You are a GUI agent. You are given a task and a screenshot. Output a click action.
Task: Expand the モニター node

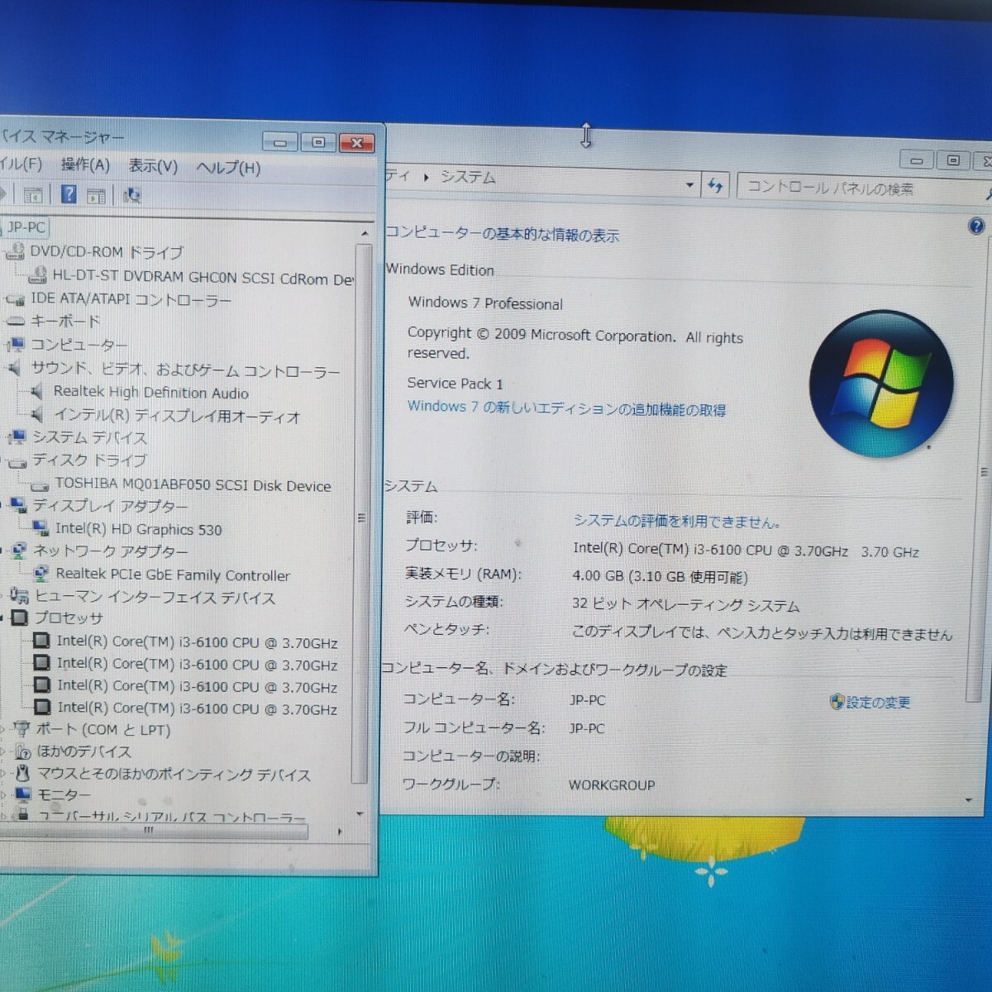click(x=4, y=795)
